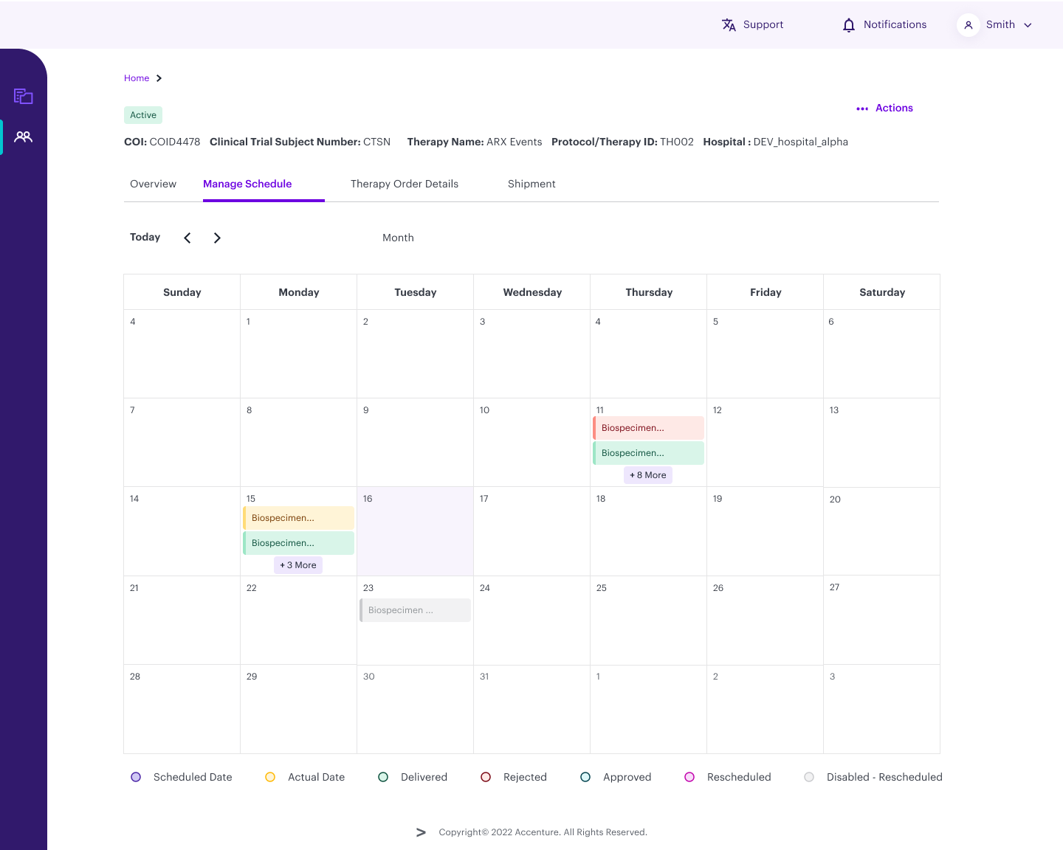
Task: Click the Smith profile avatar icon
Action: coord(968,24)
